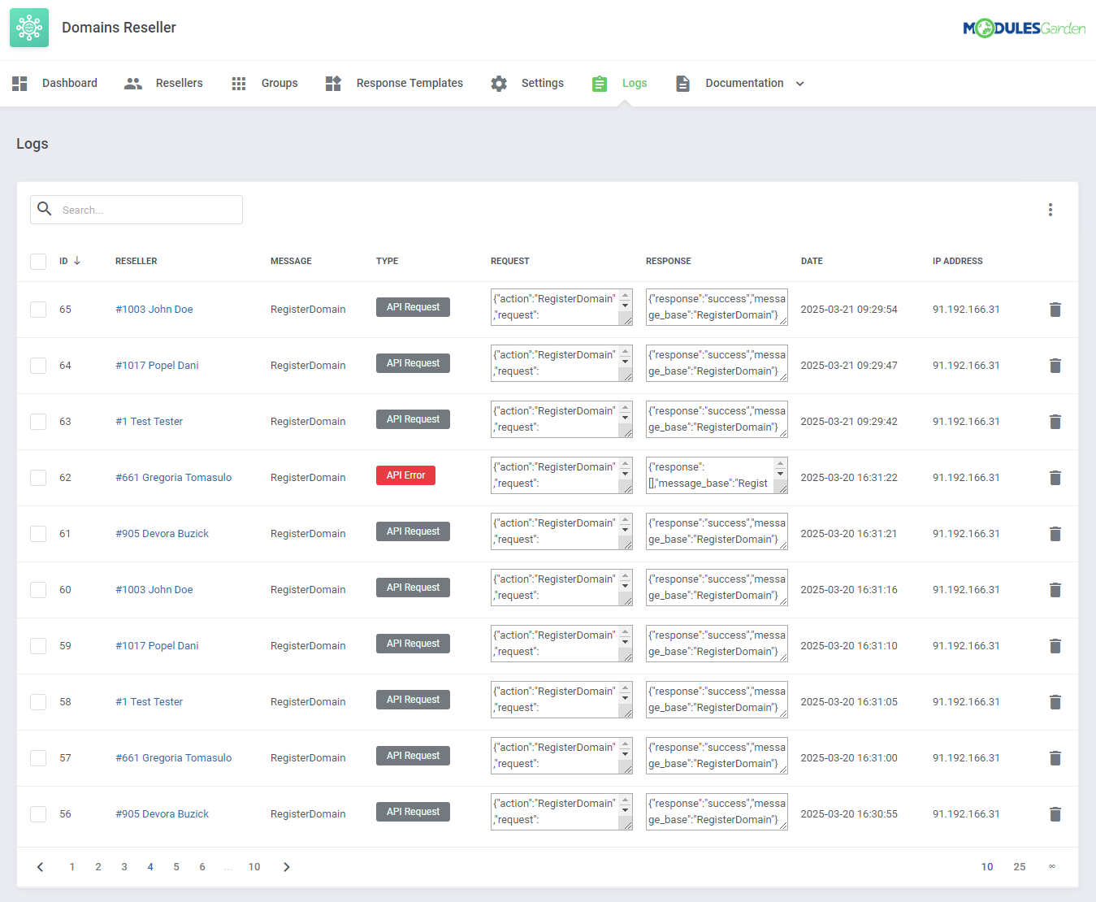Select the checkbox for log entry 62
Viewport: 1096px width, 902px height.
38,478
